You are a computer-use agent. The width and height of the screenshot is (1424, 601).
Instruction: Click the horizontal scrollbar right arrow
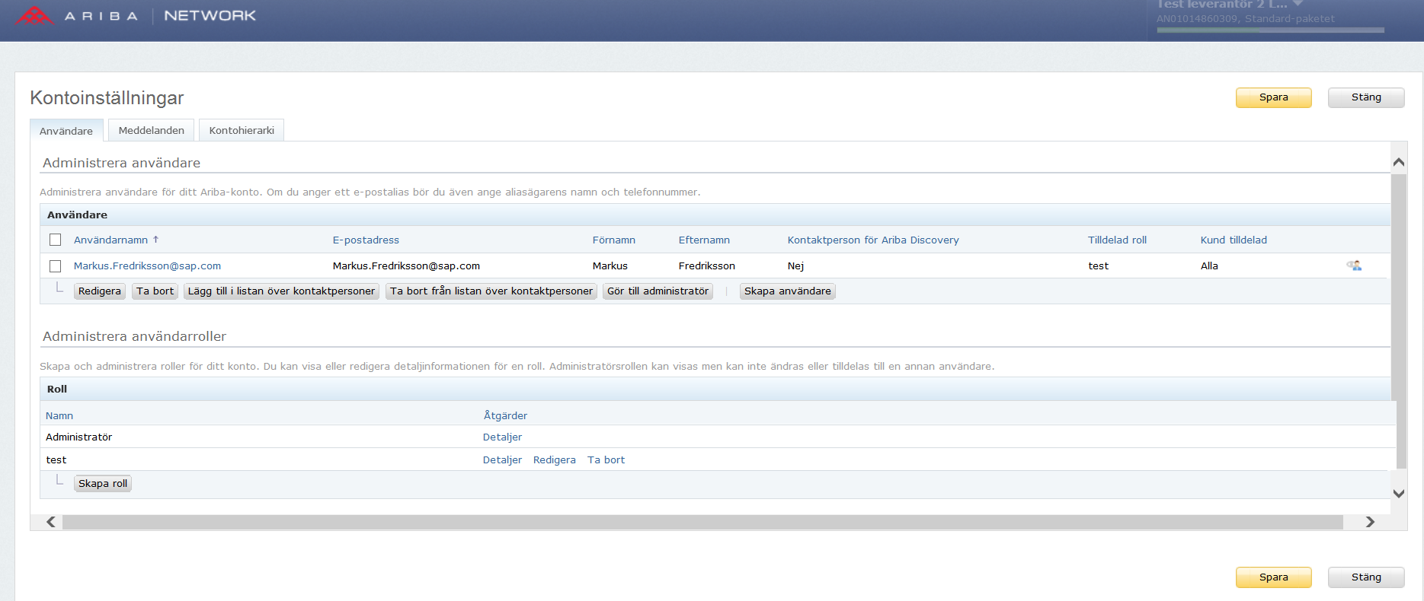pyautogui.click(x=1370, y=522)
